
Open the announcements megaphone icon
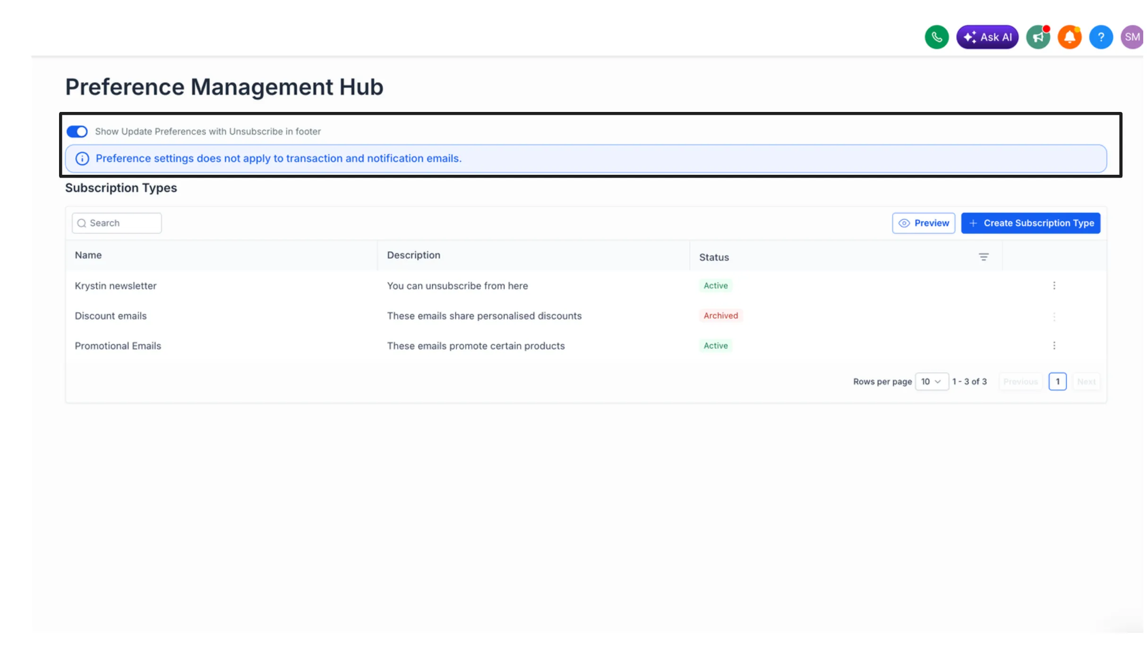point(1038,36)
